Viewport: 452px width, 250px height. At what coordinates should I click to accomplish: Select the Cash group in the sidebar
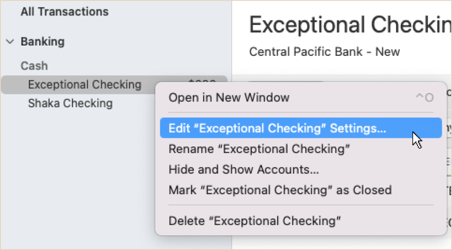coord(34,66)
